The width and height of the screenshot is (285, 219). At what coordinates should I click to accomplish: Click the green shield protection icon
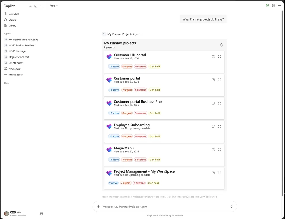(267, 6)
